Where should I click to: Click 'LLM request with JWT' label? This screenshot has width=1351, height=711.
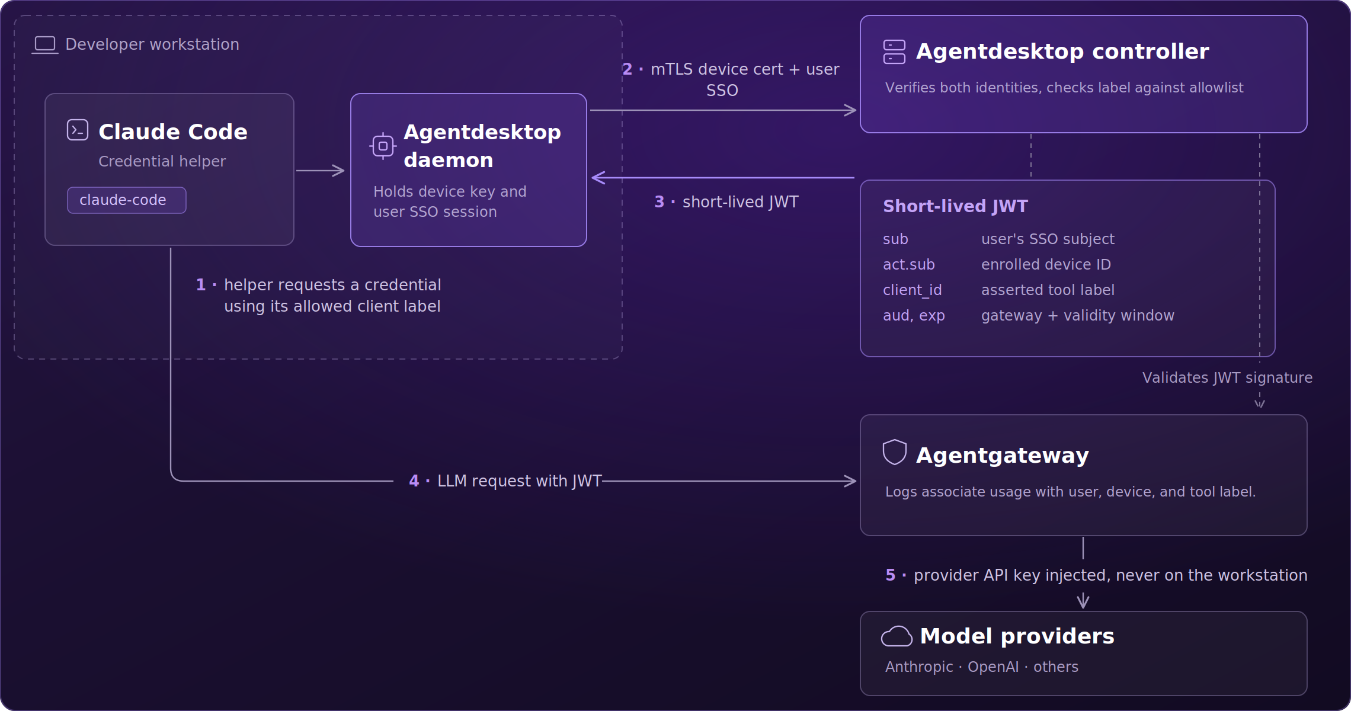(520, 481)
